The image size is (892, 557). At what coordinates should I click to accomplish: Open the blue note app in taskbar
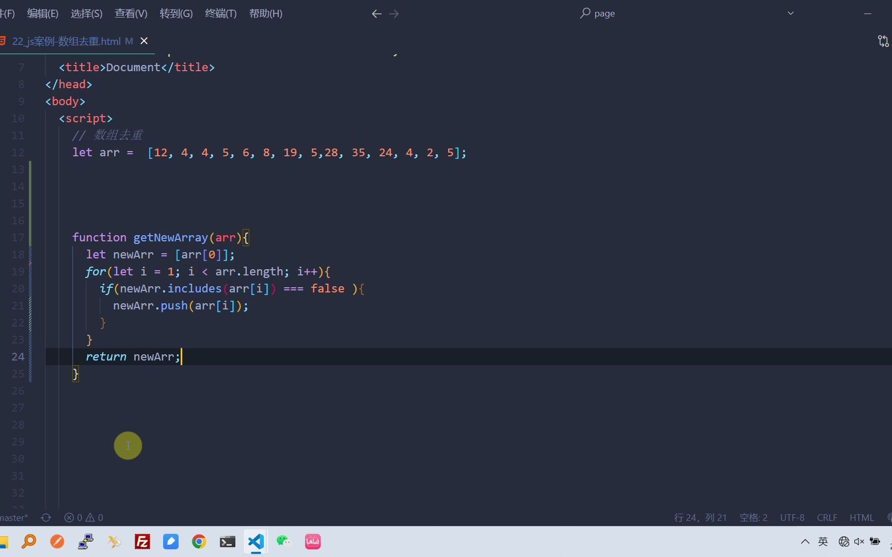[x=171, y=542]
